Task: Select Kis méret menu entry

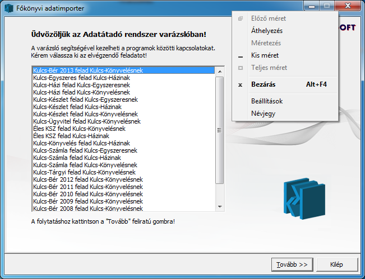Action: coord(285,55)
